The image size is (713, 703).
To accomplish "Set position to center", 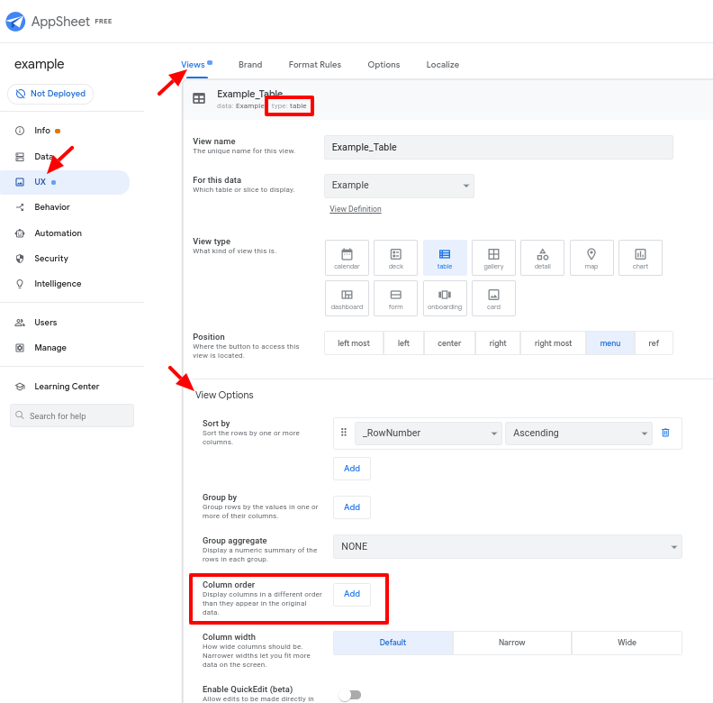I will pos(449,342).
